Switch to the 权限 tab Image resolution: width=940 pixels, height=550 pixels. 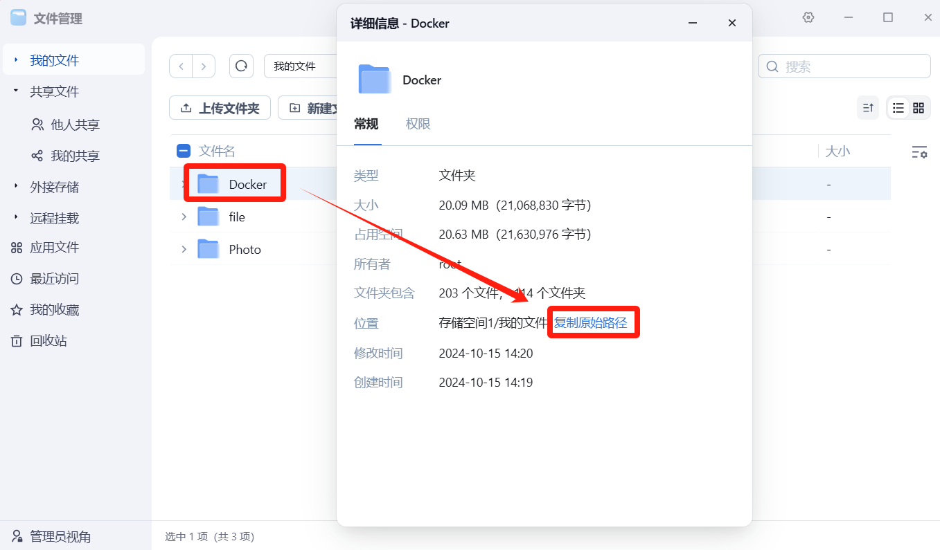[418, 124]
